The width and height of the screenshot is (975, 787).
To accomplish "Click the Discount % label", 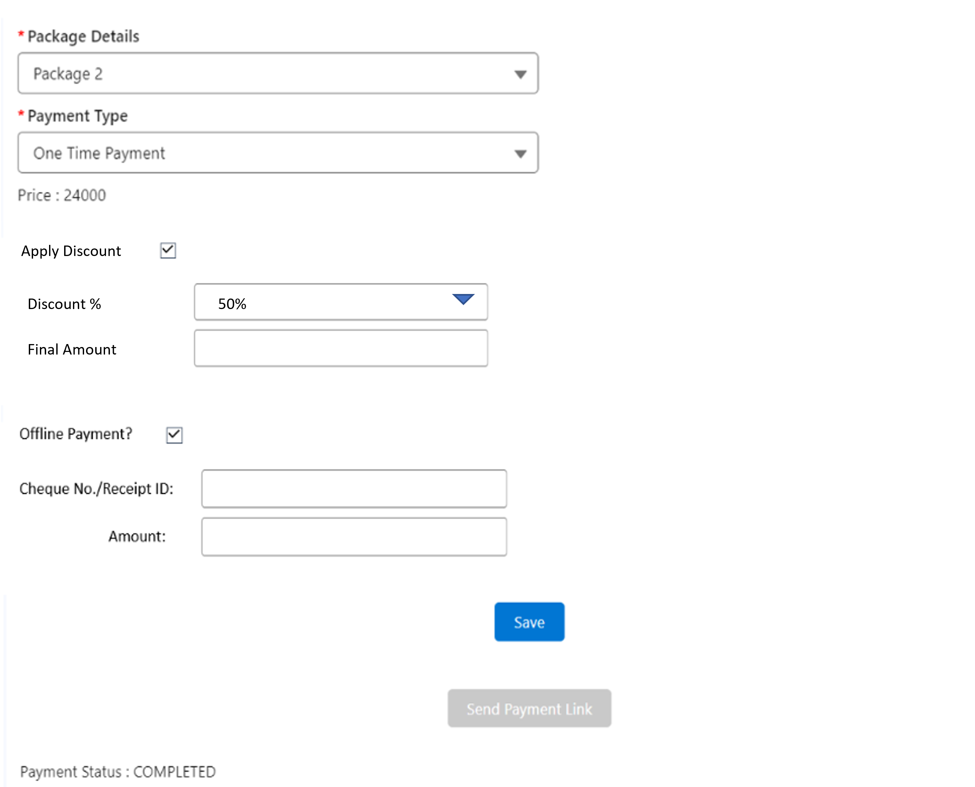I will tap(64, 304).
